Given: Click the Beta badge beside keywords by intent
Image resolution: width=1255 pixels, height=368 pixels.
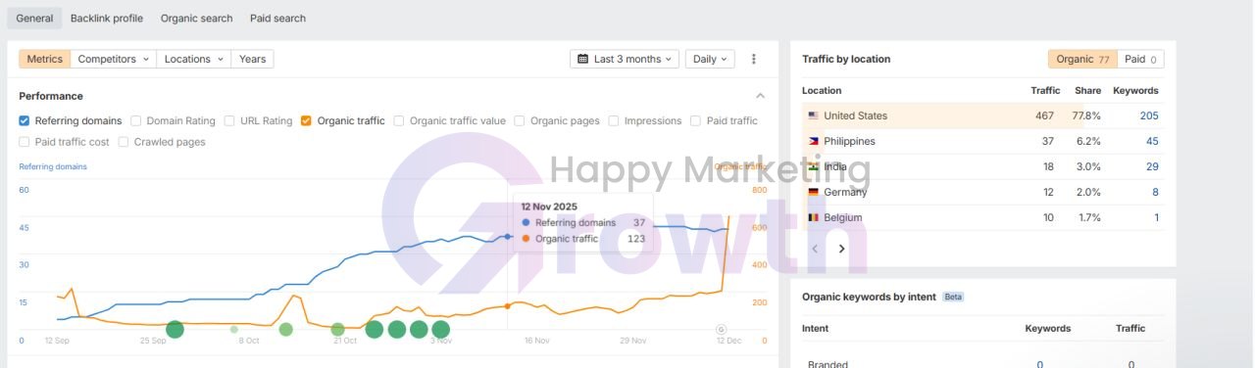Looking at the screenshot, I should pyautogui.click(x=953, y=297).
